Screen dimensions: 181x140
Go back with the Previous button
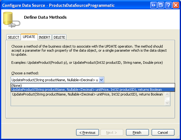pos(87,133)
